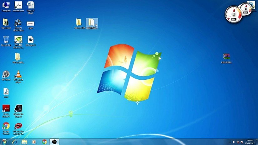Select the HD VDeck shortcut
This screenshot has width=258, height=145.
6,76
